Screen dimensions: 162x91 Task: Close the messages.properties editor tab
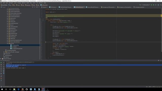145,7
